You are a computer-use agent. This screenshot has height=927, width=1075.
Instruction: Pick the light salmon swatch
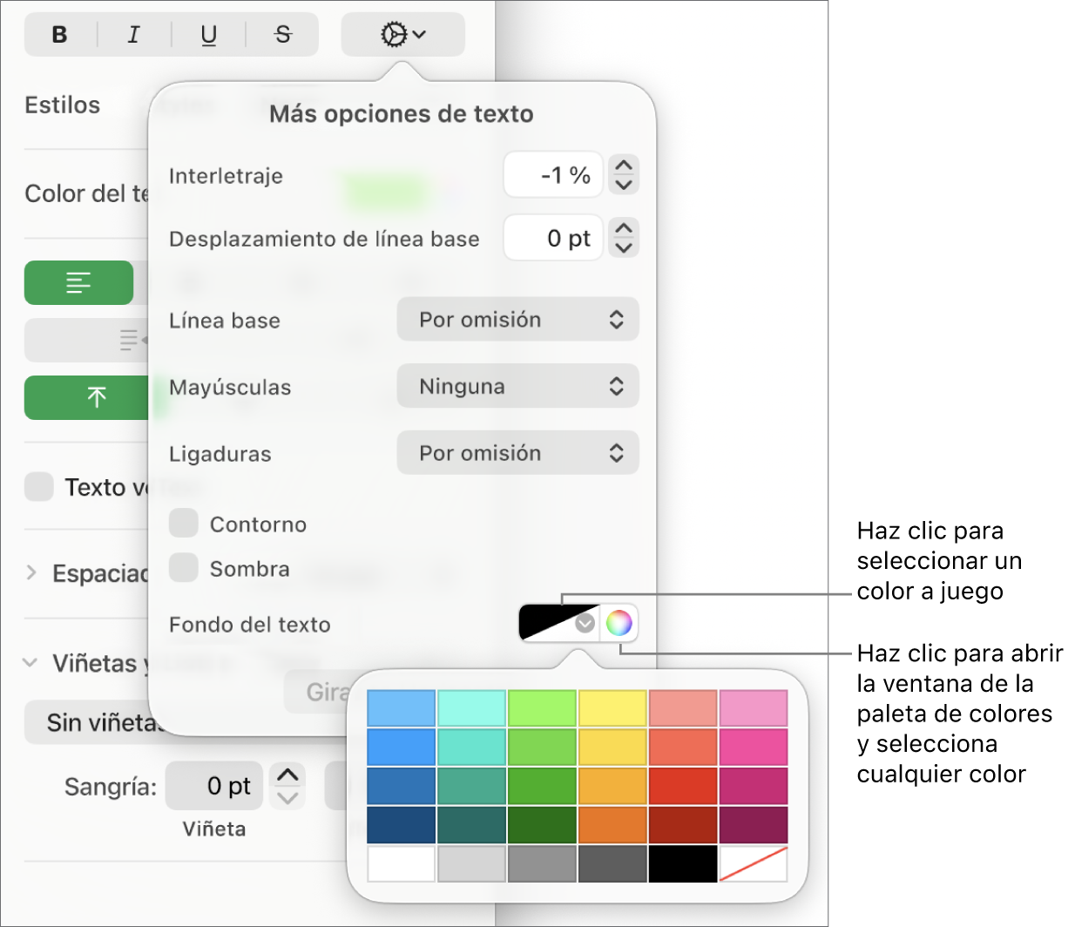(x=683, y=708)
